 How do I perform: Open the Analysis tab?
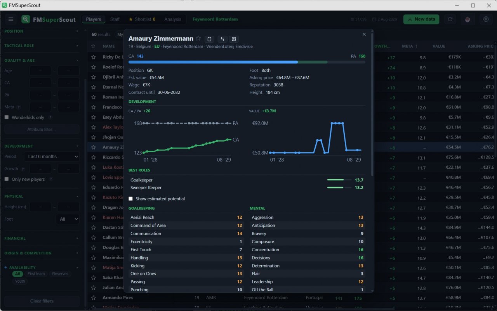[173, 19]
